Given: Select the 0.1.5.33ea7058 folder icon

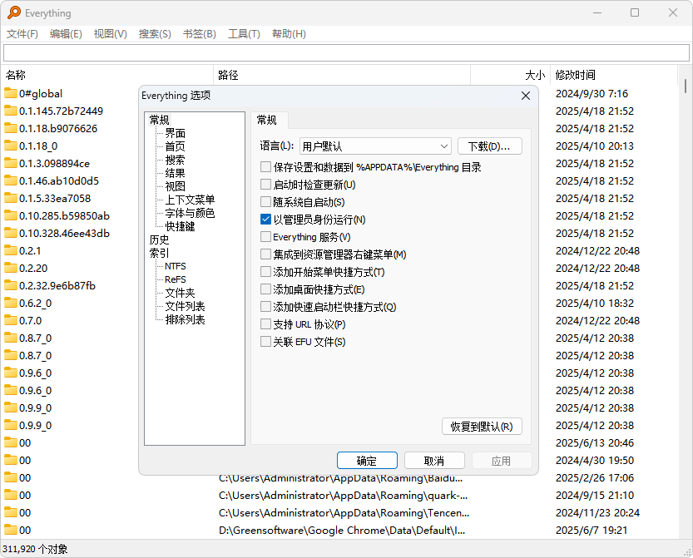Looking at the screenshot, I should (11, 198).
